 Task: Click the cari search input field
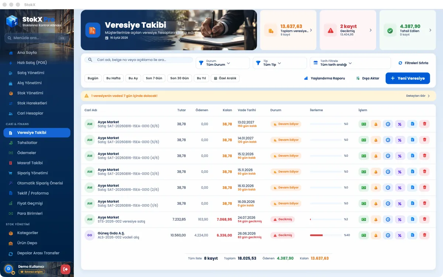click(139, 60)
